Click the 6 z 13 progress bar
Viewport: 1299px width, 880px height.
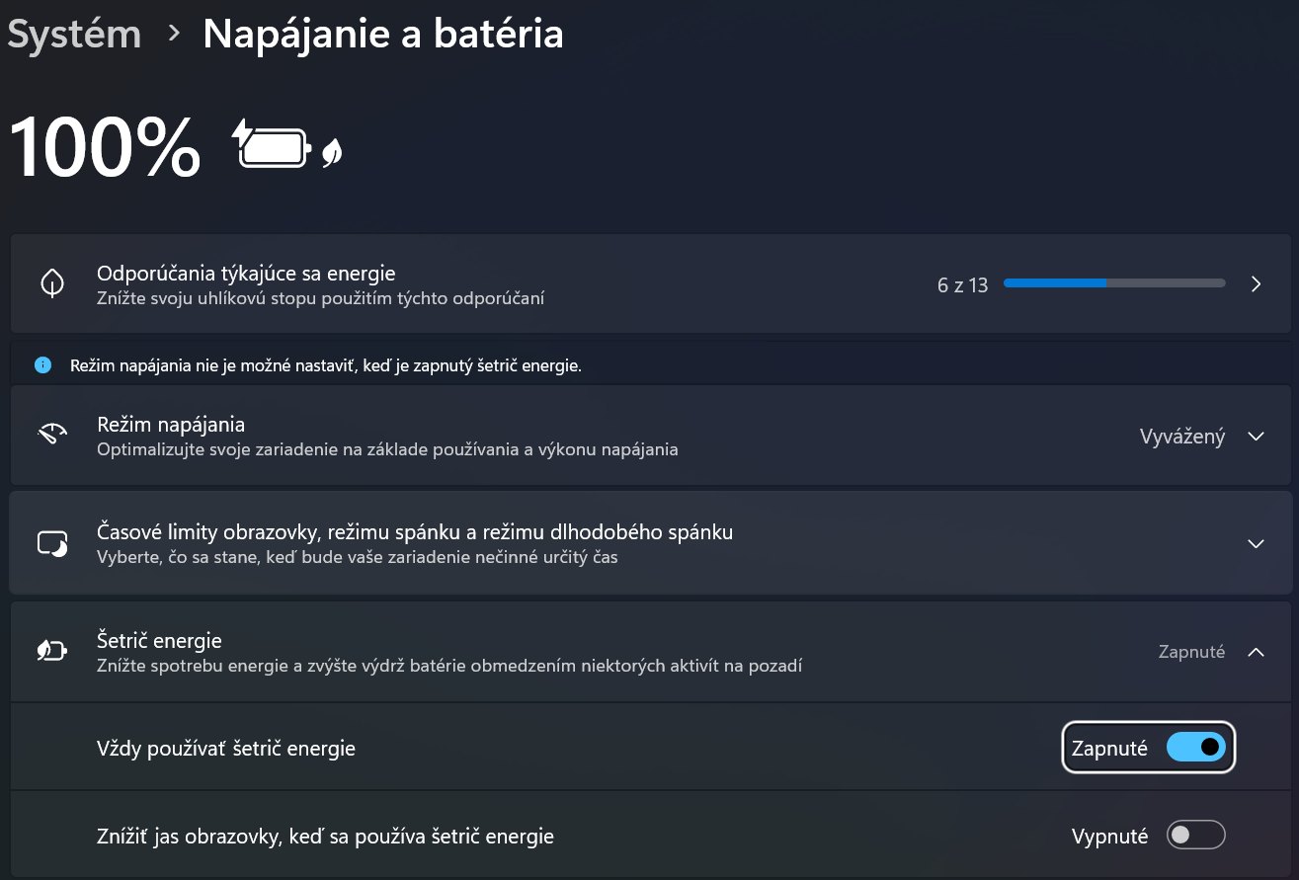pos(1113,283)
